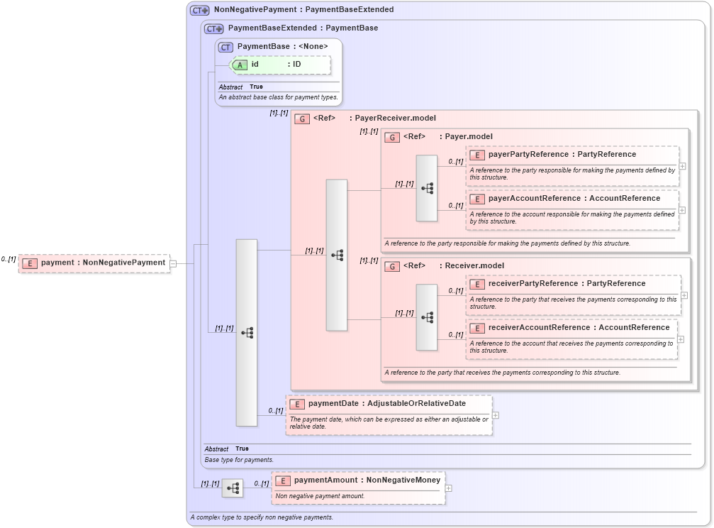Expand payerAccountReference details with its plus button
Viewport: 714px width, 528px height.
click(682, 210)
